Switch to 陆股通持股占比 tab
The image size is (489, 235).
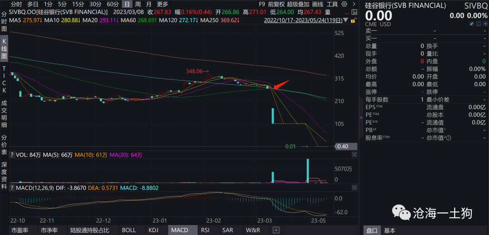point(90,230)
